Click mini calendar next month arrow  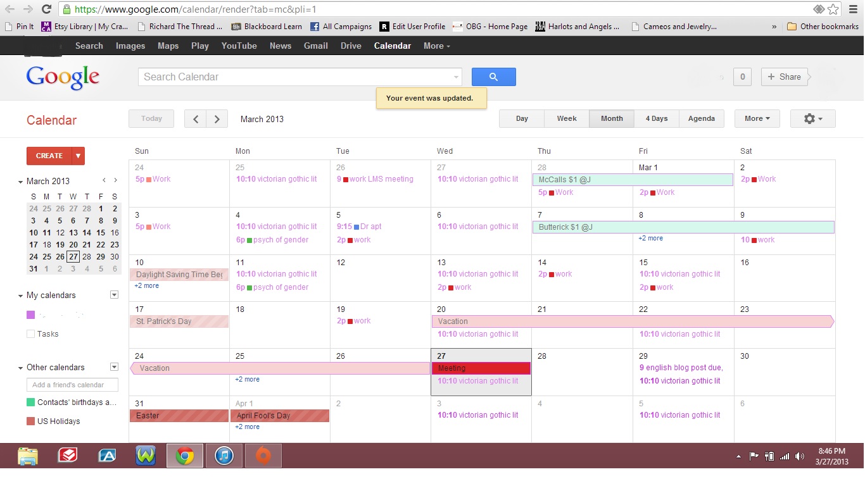coord(115,181)
